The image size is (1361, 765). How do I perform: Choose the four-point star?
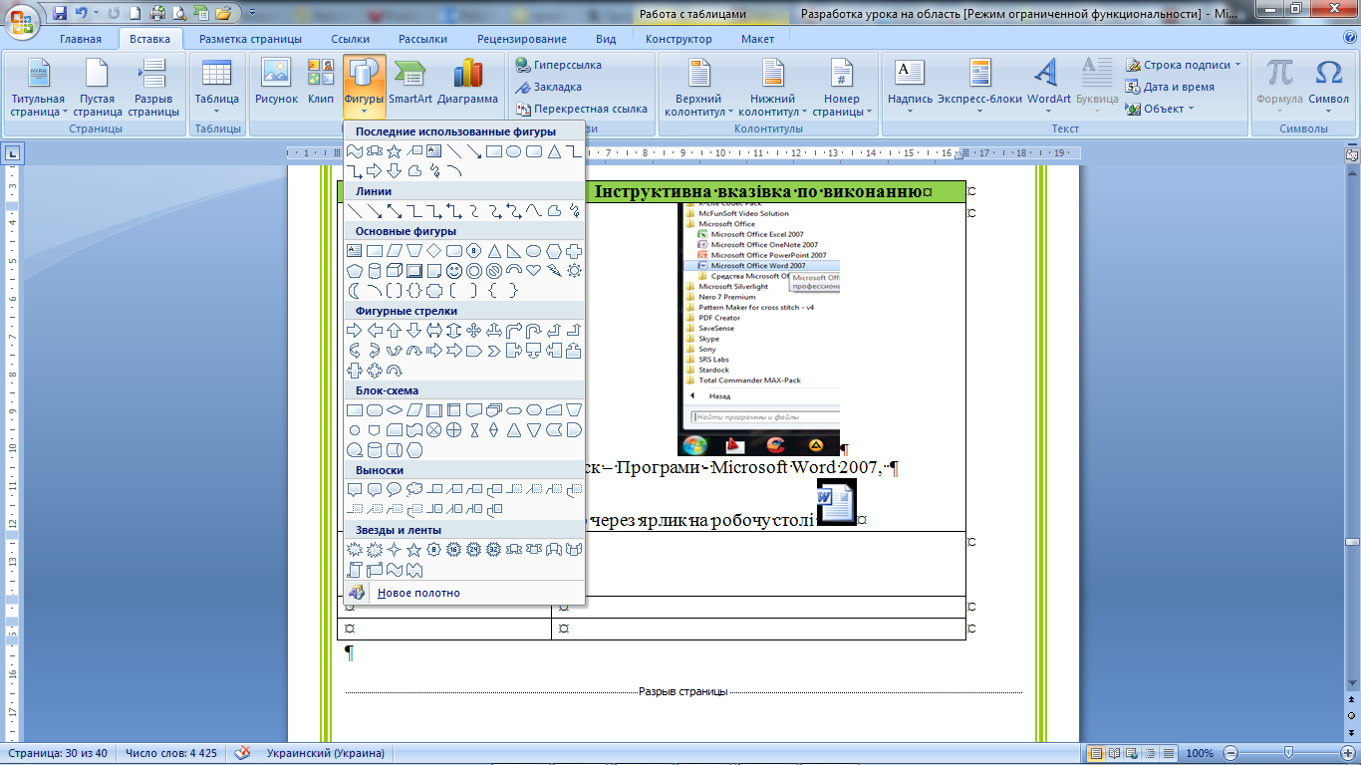coord(395,550)
